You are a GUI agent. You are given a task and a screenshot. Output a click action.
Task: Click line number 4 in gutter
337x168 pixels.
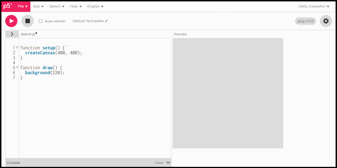[x=14, y=63]
